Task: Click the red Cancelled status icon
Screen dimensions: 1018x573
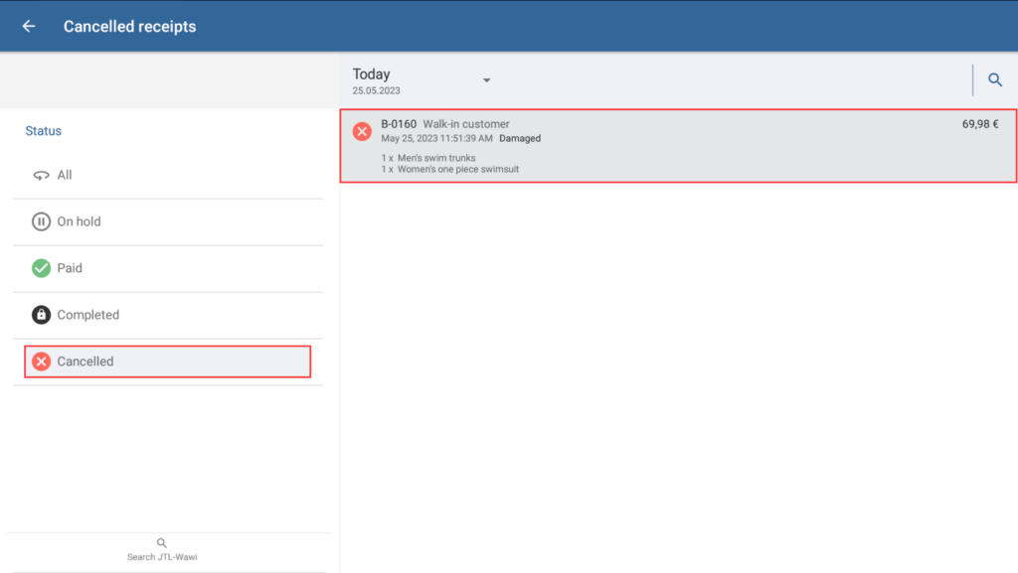Action: point(41,361)
